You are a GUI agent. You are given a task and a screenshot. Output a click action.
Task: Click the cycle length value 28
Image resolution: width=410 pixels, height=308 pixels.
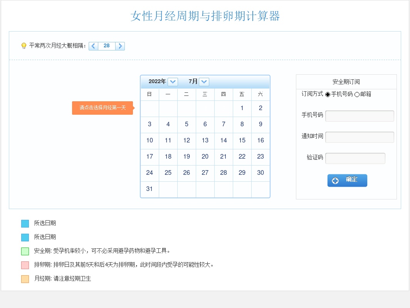pos(107,46)
